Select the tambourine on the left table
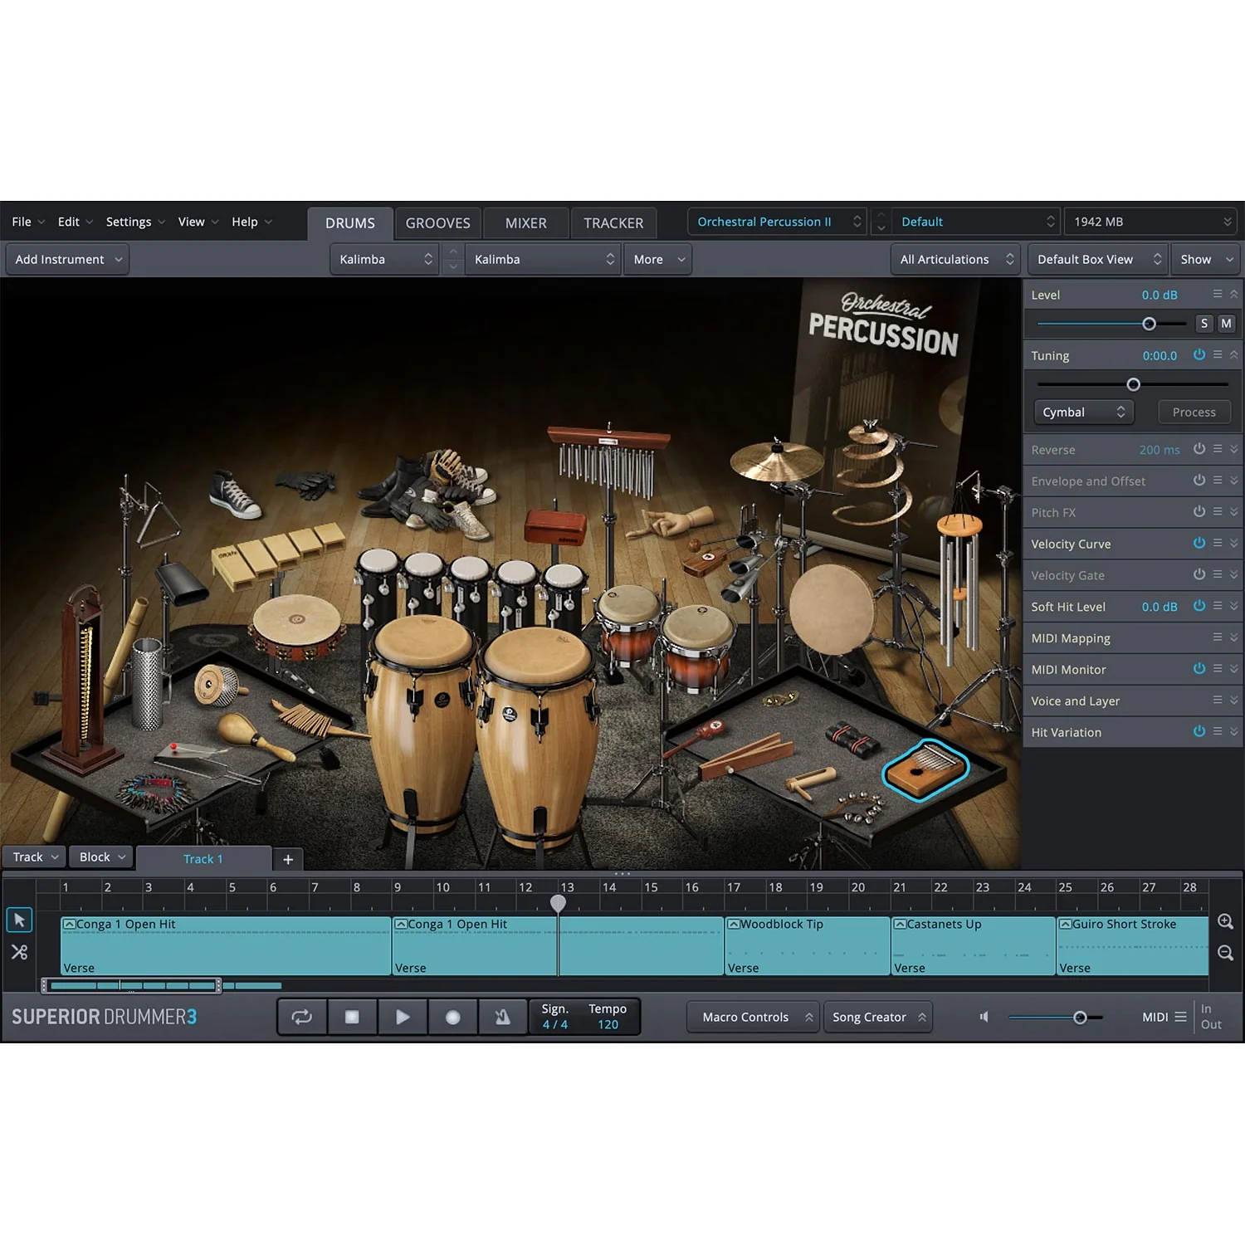Viewport: 1245px width, 1245px height. [297, 627]
